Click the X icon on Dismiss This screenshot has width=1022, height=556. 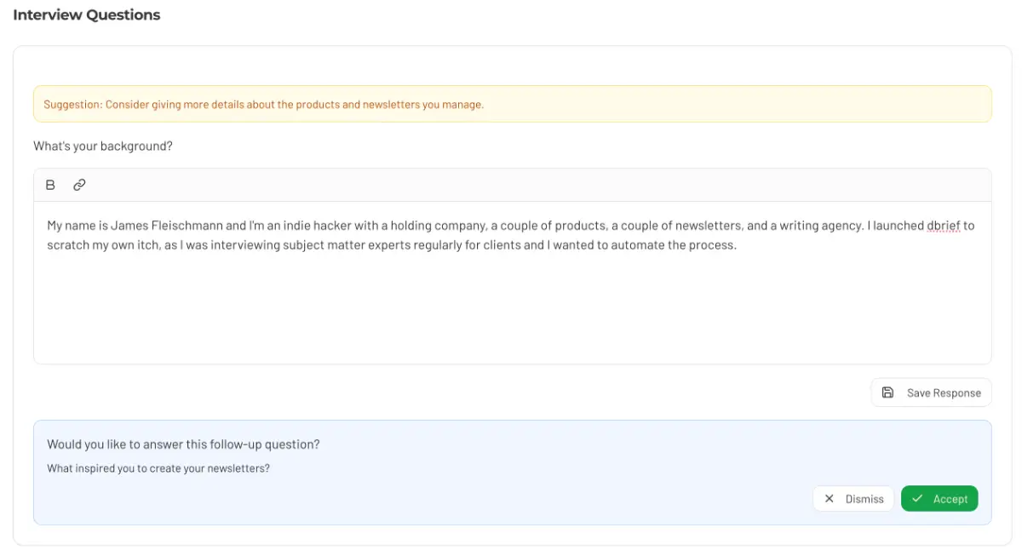point(830,499)
